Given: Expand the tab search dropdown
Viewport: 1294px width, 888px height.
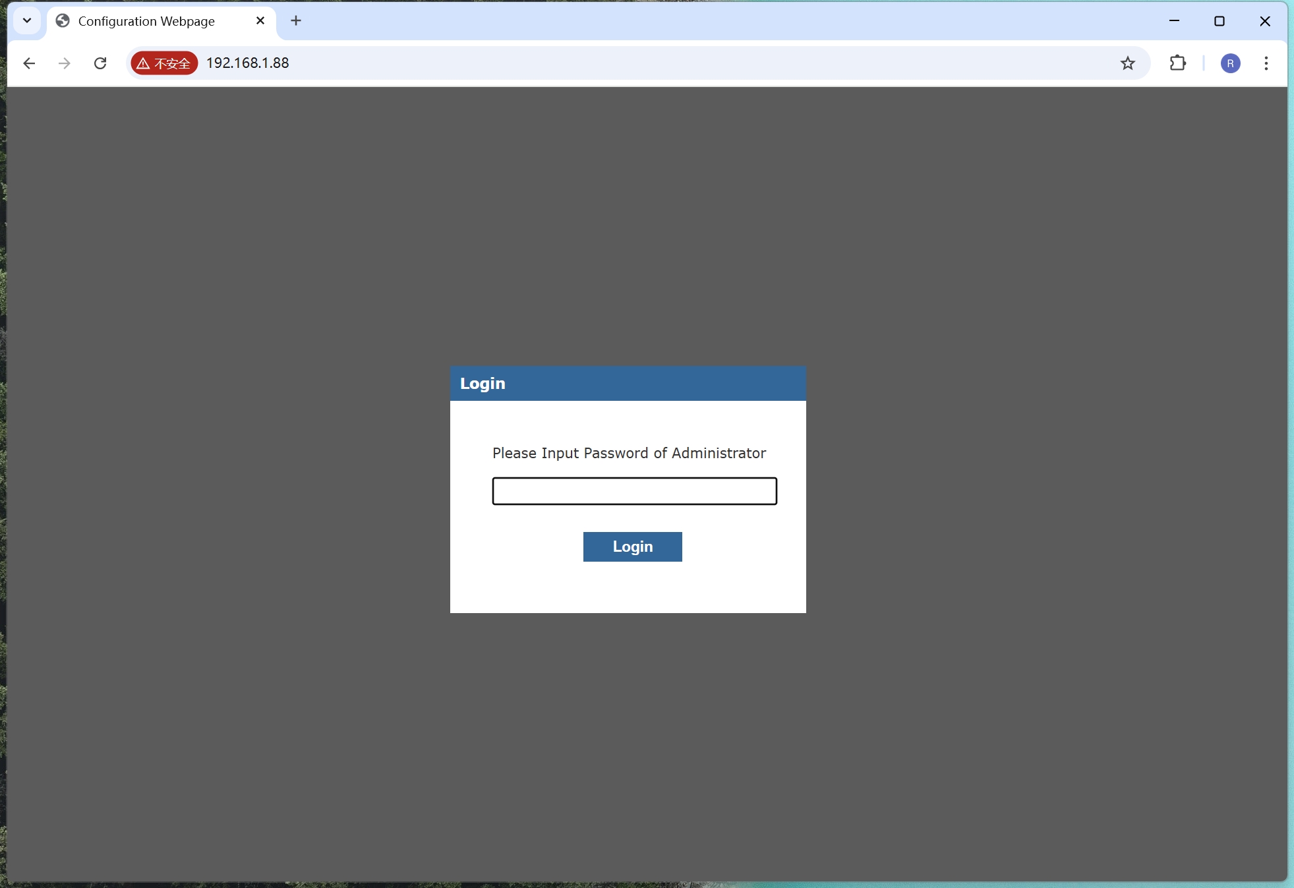Looking at the screenshot, I should (x=27, y=21).
